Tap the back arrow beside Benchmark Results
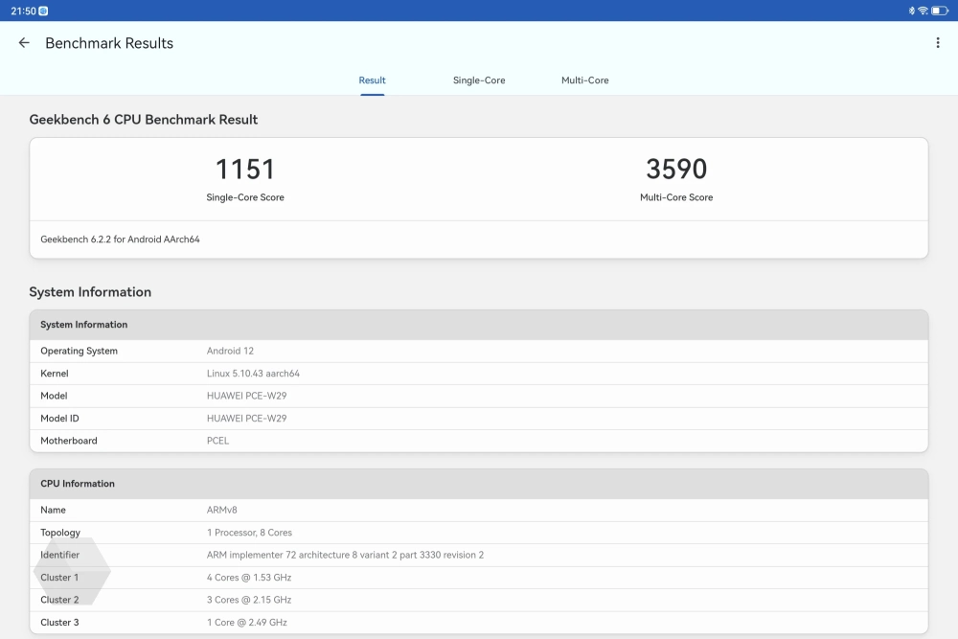This screenshot has height=639, width=958. [24, 43]
